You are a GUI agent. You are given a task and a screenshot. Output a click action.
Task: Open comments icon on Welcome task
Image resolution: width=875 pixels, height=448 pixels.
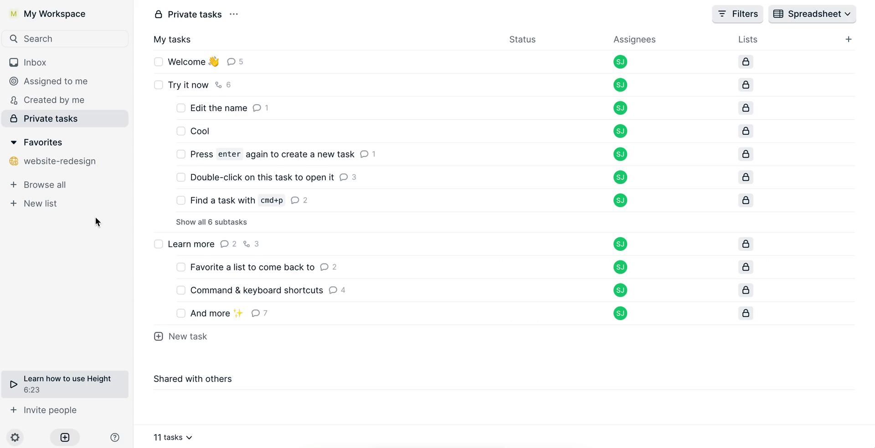tap(231, 62)
